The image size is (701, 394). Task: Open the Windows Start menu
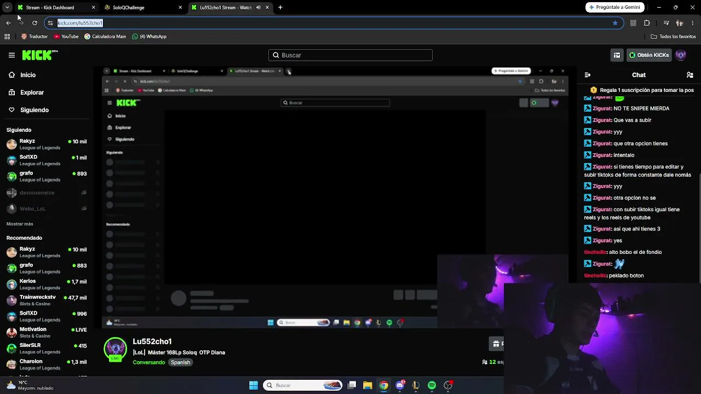pos(254,385)
